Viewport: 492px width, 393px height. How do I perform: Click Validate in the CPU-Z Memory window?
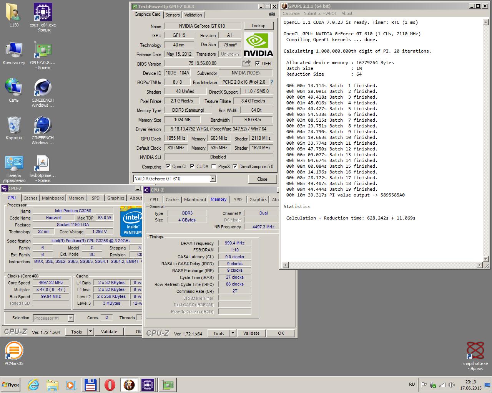[251, 333]
